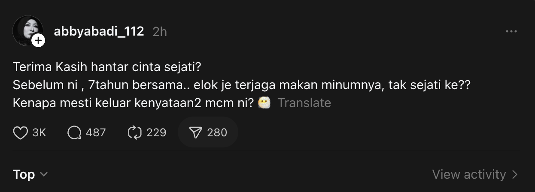This screenshot has height=192, width=535.
Task: Click the face emoji in the post
Action: (264, 103)
